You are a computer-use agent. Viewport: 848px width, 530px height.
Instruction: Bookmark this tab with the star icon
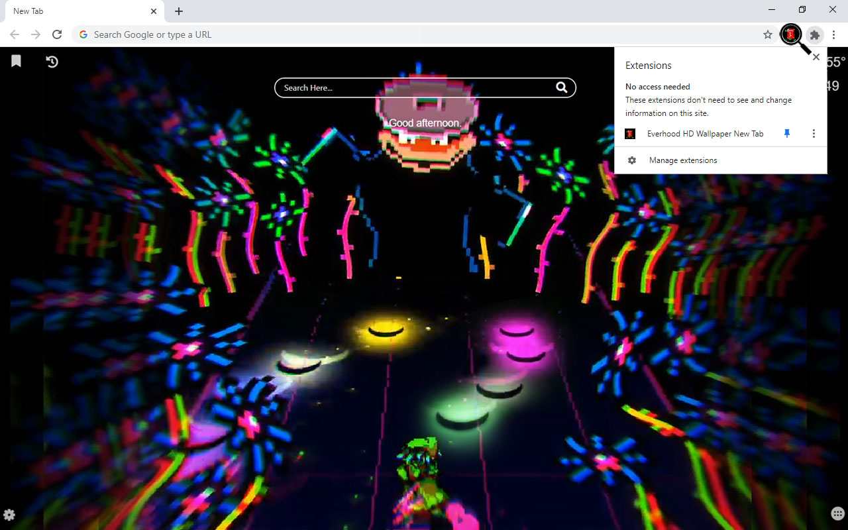pos(768,34)
